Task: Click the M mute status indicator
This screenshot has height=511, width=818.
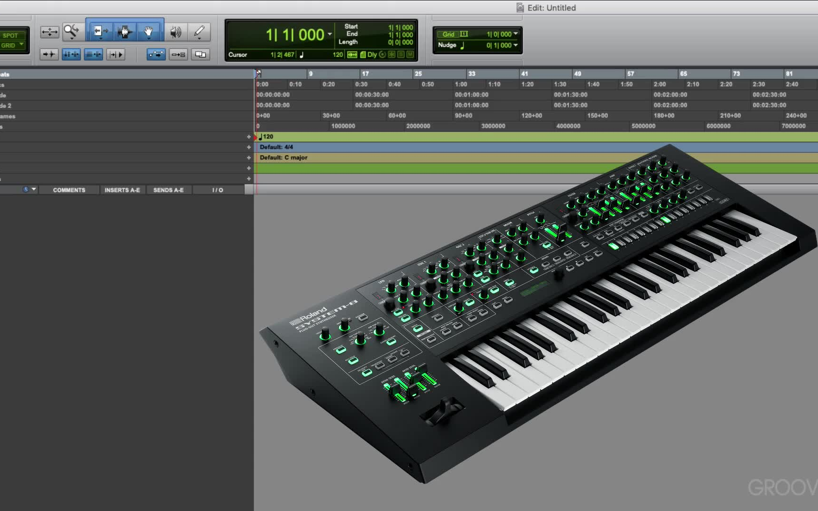Action: 410,55
